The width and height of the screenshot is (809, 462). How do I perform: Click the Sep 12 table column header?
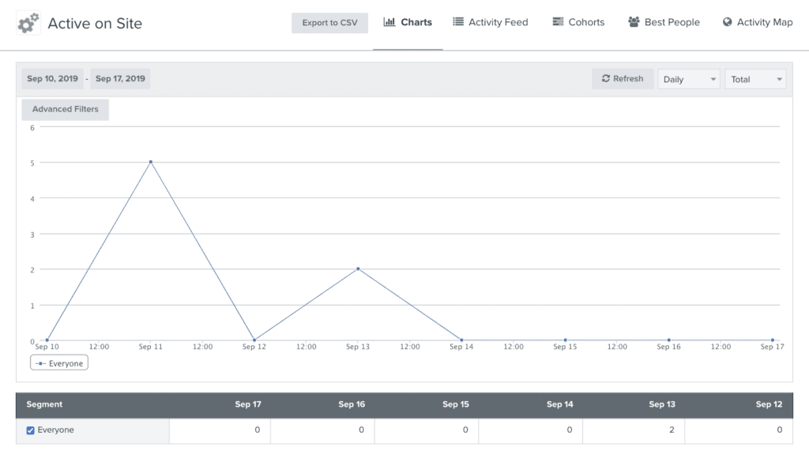pyautogui.click(x=769, y=404)
